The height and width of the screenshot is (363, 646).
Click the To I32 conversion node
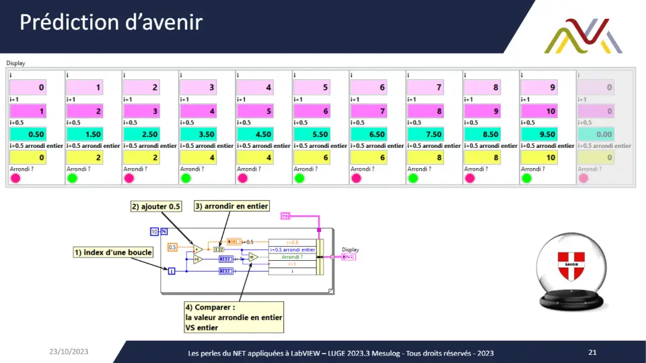pos(219,249)
